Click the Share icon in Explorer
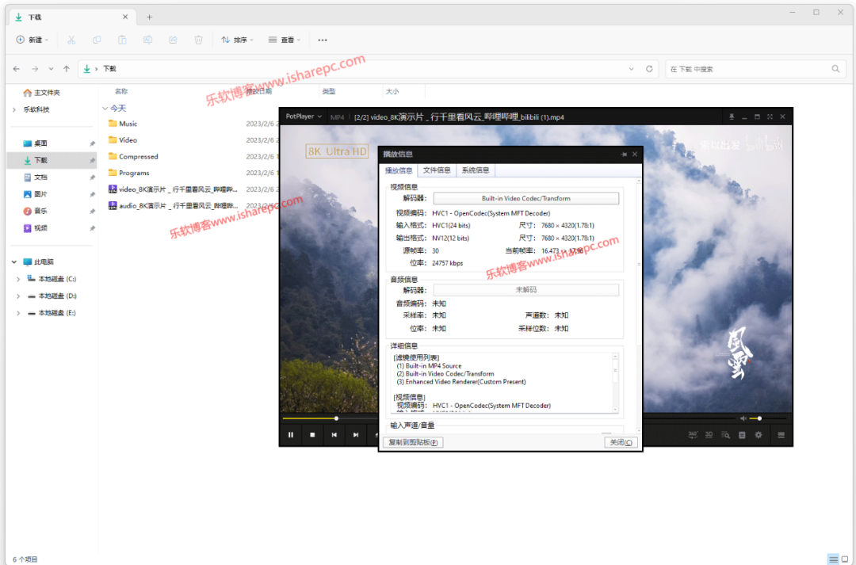 [x=173, y=40]
